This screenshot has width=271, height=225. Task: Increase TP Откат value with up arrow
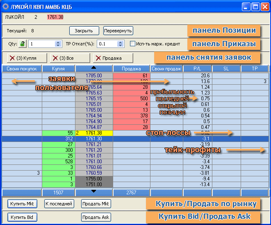pos(120,42)
